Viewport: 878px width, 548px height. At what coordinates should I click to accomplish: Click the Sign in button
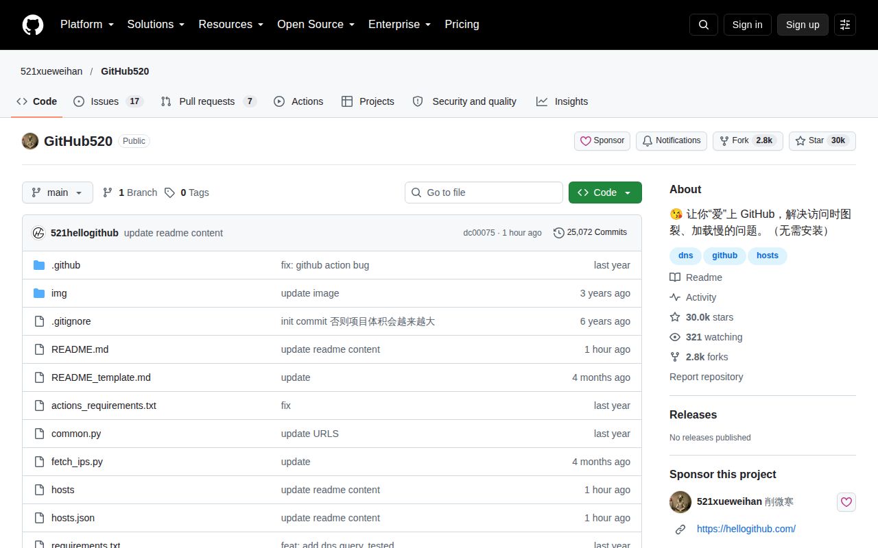pyautogui.click(x=748, y=25)
